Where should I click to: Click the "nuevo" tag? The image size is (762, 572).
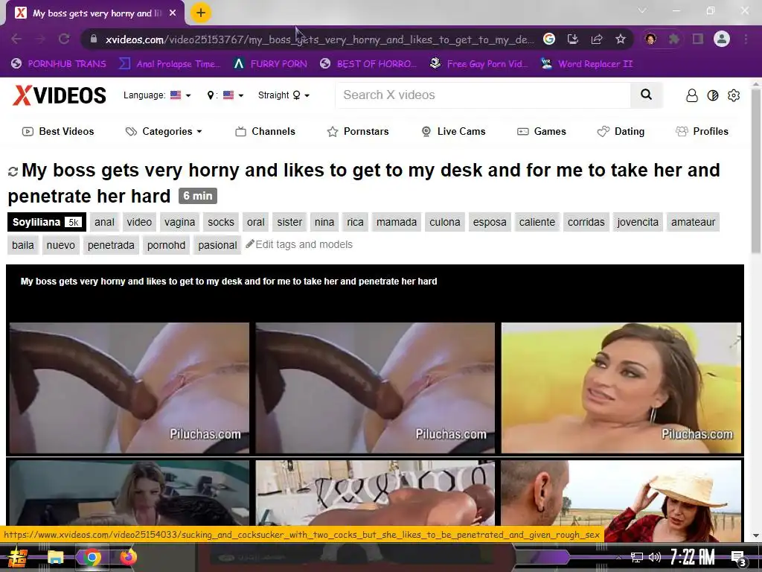pyautogui.click(x=61, y=245)
